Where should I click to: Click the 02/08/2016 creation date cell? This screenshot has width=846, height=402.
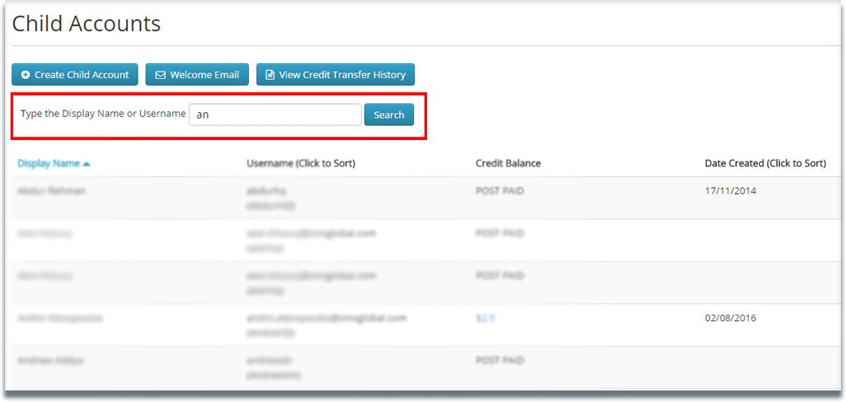tap(730, 318)
